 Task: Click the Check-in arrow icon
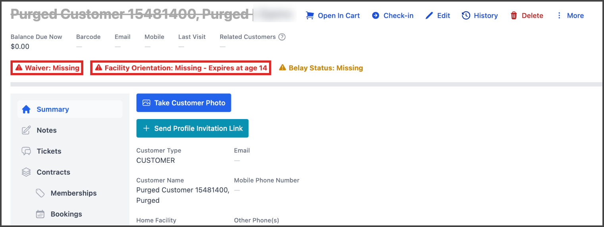pos(375,15)
